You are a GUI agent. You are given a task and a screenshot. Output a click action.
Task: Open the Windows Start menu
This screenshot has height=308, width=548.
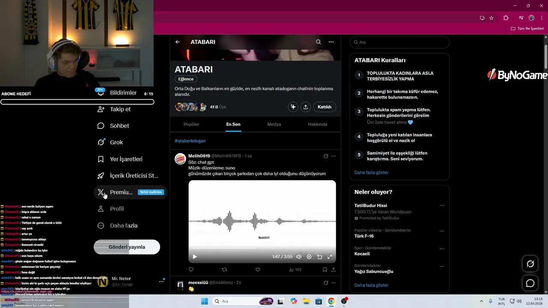(204, 301)
